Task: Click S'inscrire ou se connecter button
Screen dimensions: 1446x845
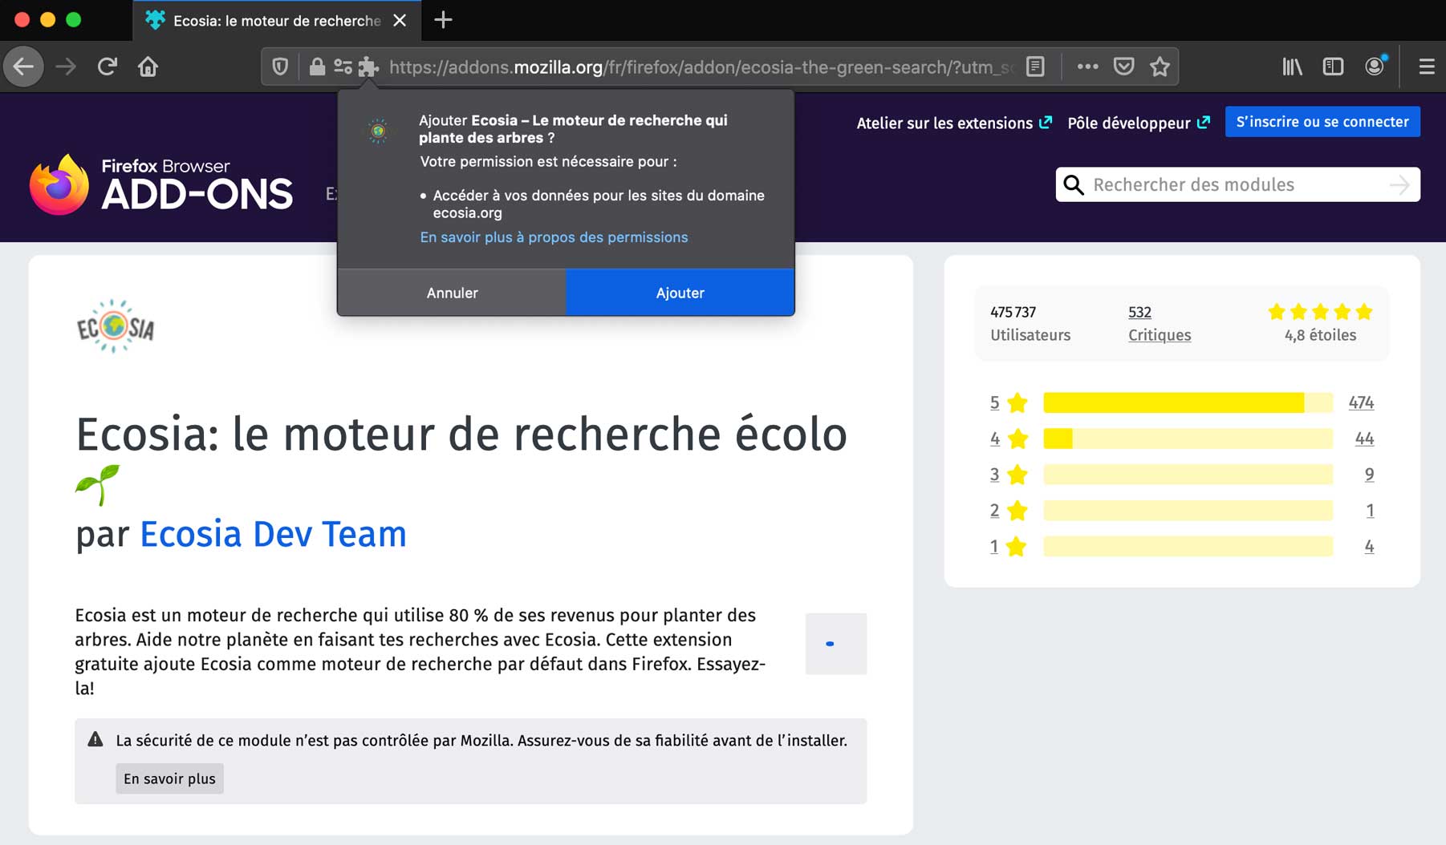Action: [1322, 122]
